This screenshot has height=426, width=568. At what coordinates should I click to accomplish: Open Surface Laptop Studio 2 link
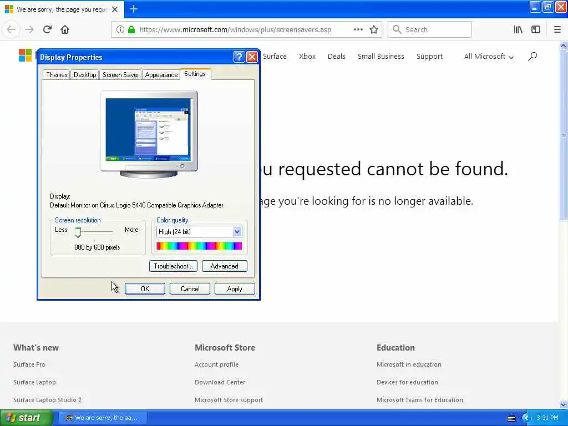(48, 400)
